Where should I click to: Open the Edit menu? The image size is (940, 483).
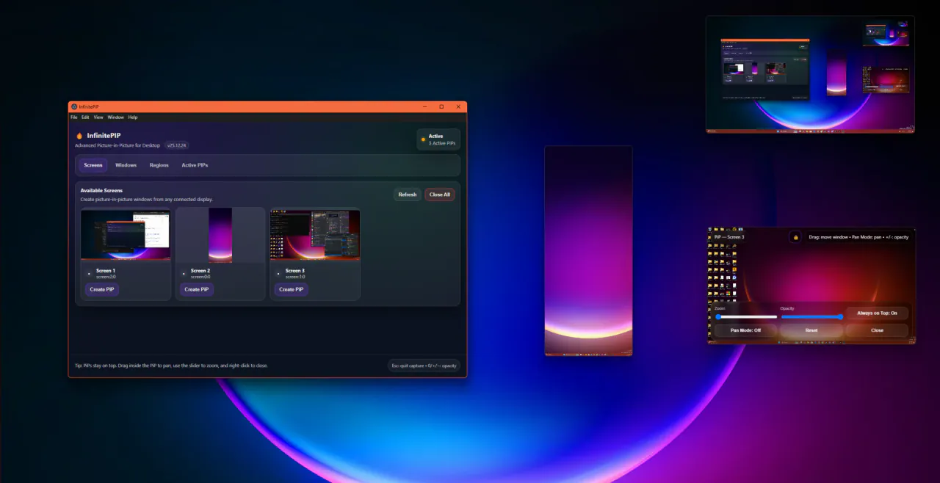click(85, 117)
